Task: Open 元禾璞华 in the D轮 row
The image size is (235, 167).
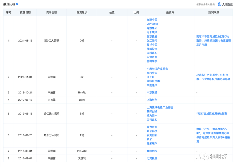Action: tap(152, 32)
